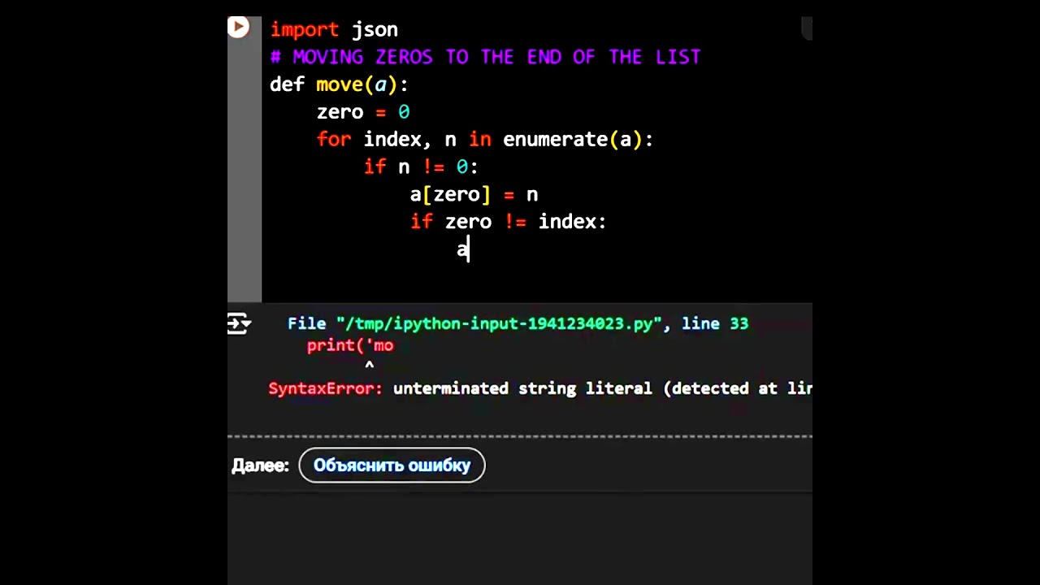
Task: Click the 'for index, n in enumerate(a):' line
Action: pyautogui.click(x=485, y=140)
